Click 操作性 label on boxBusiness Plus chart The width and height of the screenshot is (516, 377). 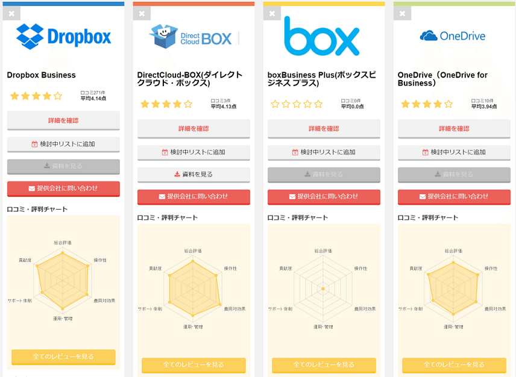(360, 269)
